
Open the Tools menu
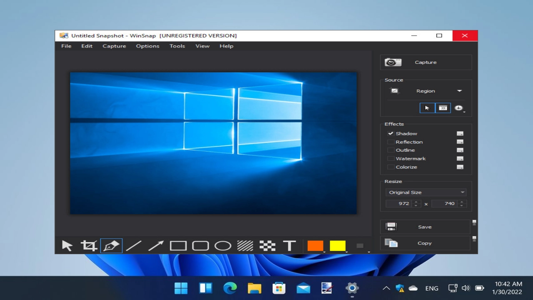click(177, 46)
